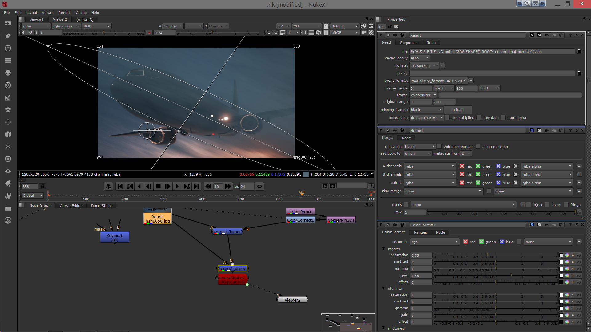Click the reload button
Viewport: 591px width, 332px height.
(458, 110)
